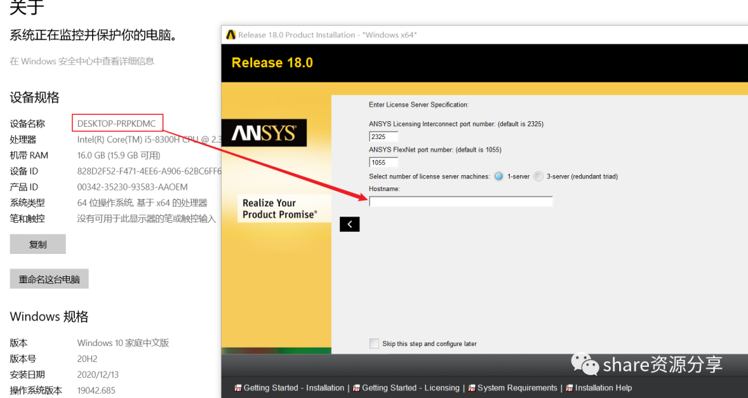
Task: Click the RAM value 16.0 GB
Action: (119, 155)
